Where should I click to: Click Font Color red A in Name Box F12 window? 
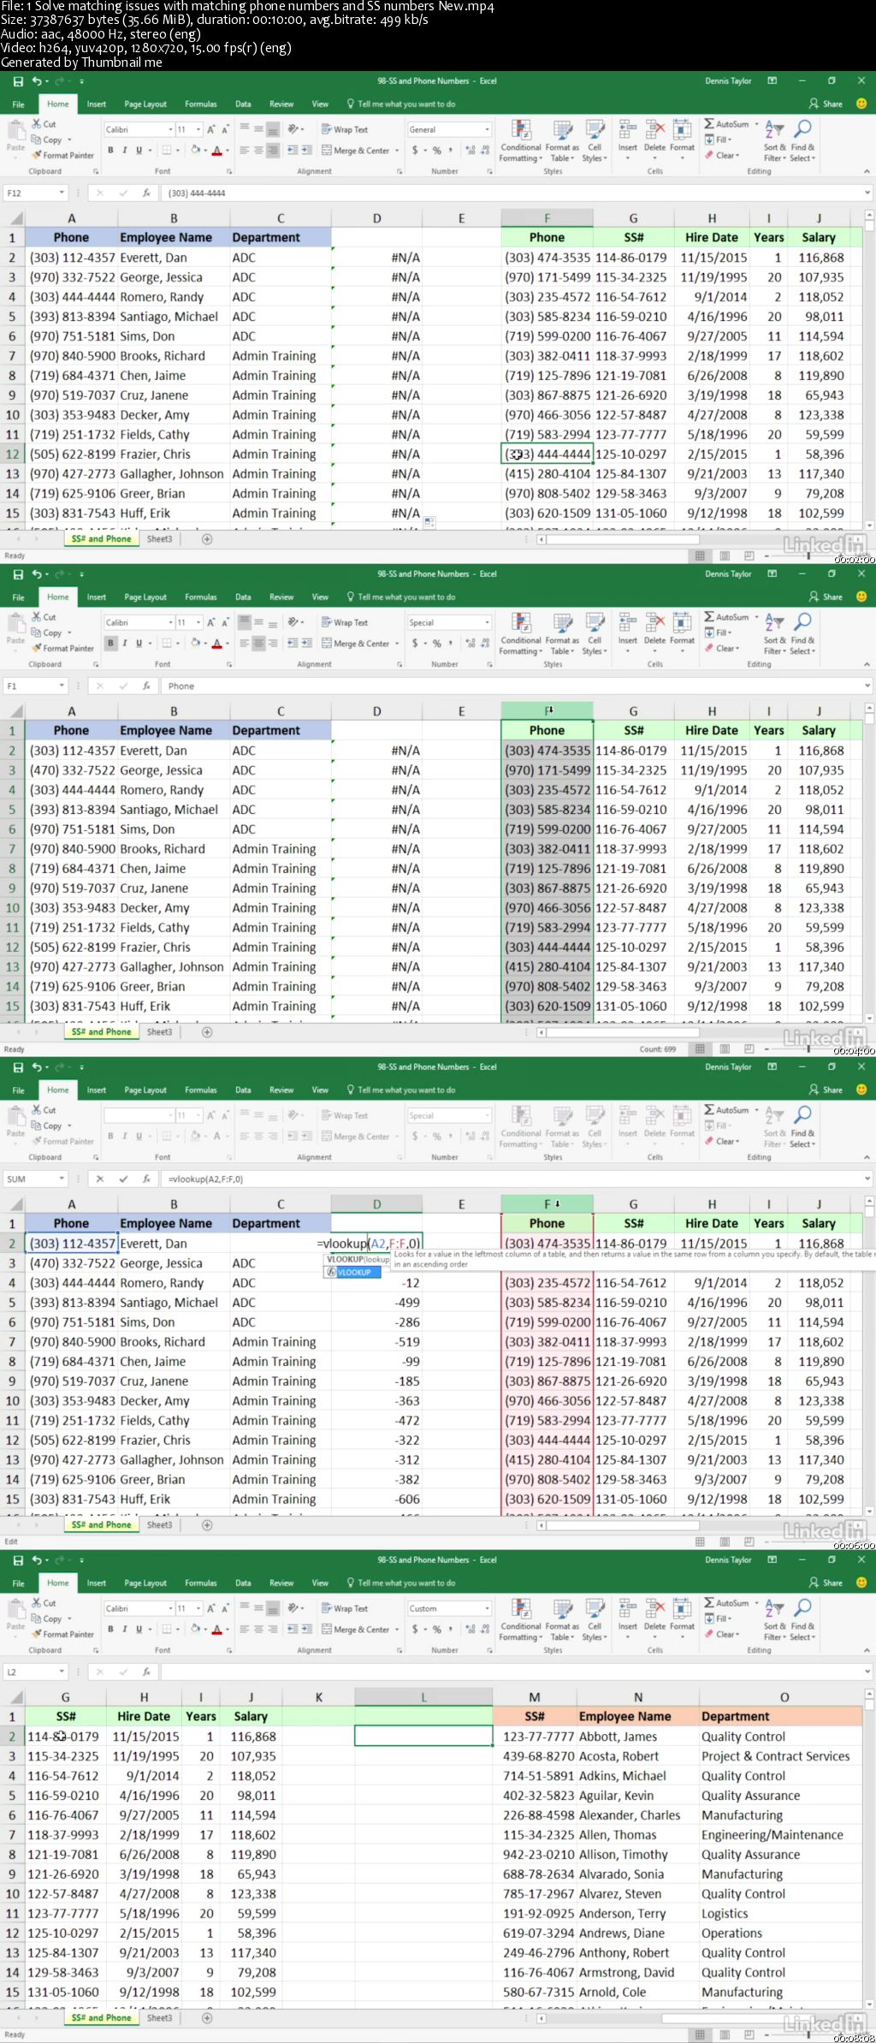tap(216, 150)
